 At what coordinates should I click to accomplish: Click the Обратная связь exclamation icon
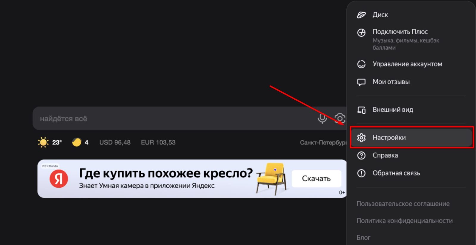click(361, 173)
